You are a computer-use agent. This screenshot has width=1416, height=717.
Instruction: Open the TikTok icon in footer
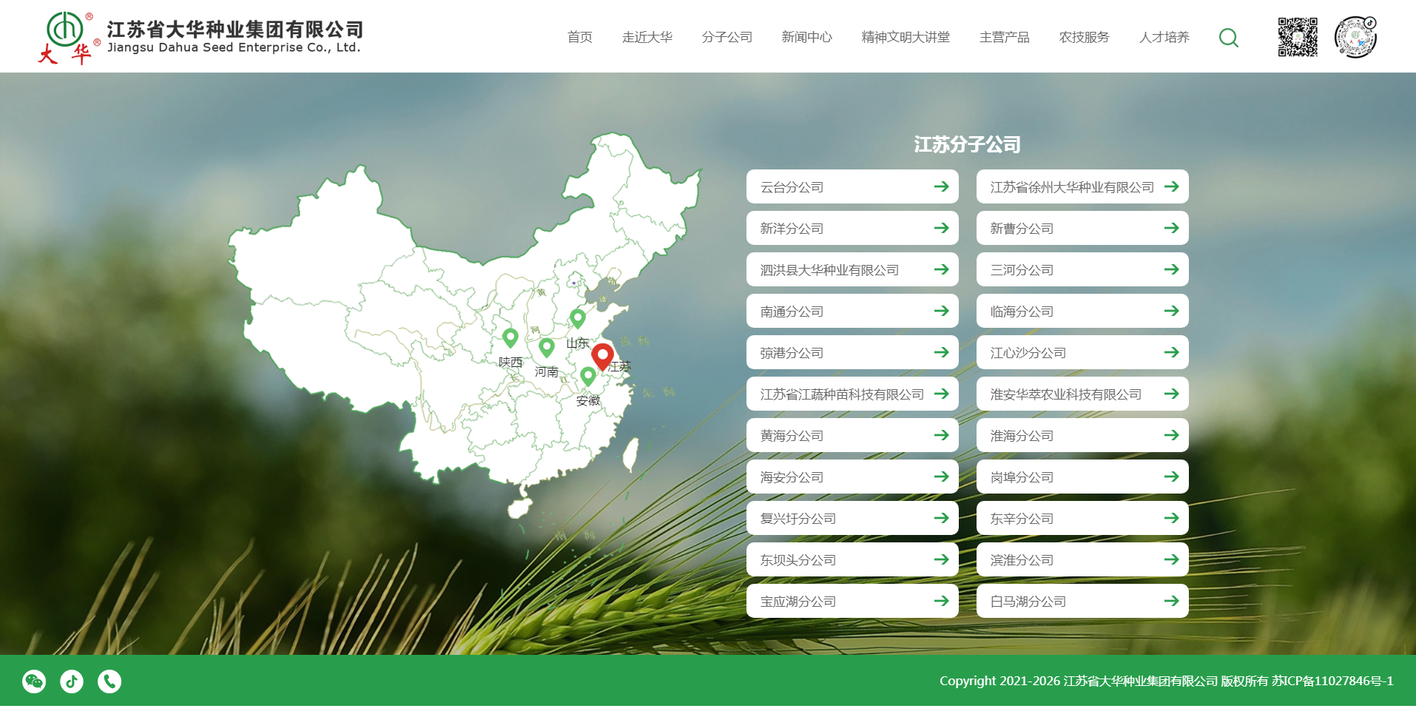tap(72, 681)
